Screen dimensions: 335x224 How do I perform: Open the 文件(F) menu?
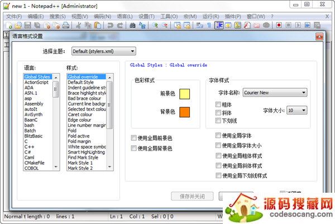pyautogui.click(x=14, y=16)
